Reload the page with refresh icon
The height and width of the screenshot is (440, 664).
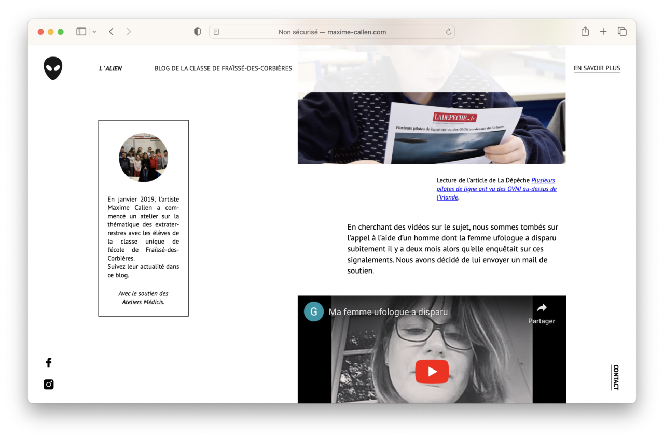[x=449, y=32]
